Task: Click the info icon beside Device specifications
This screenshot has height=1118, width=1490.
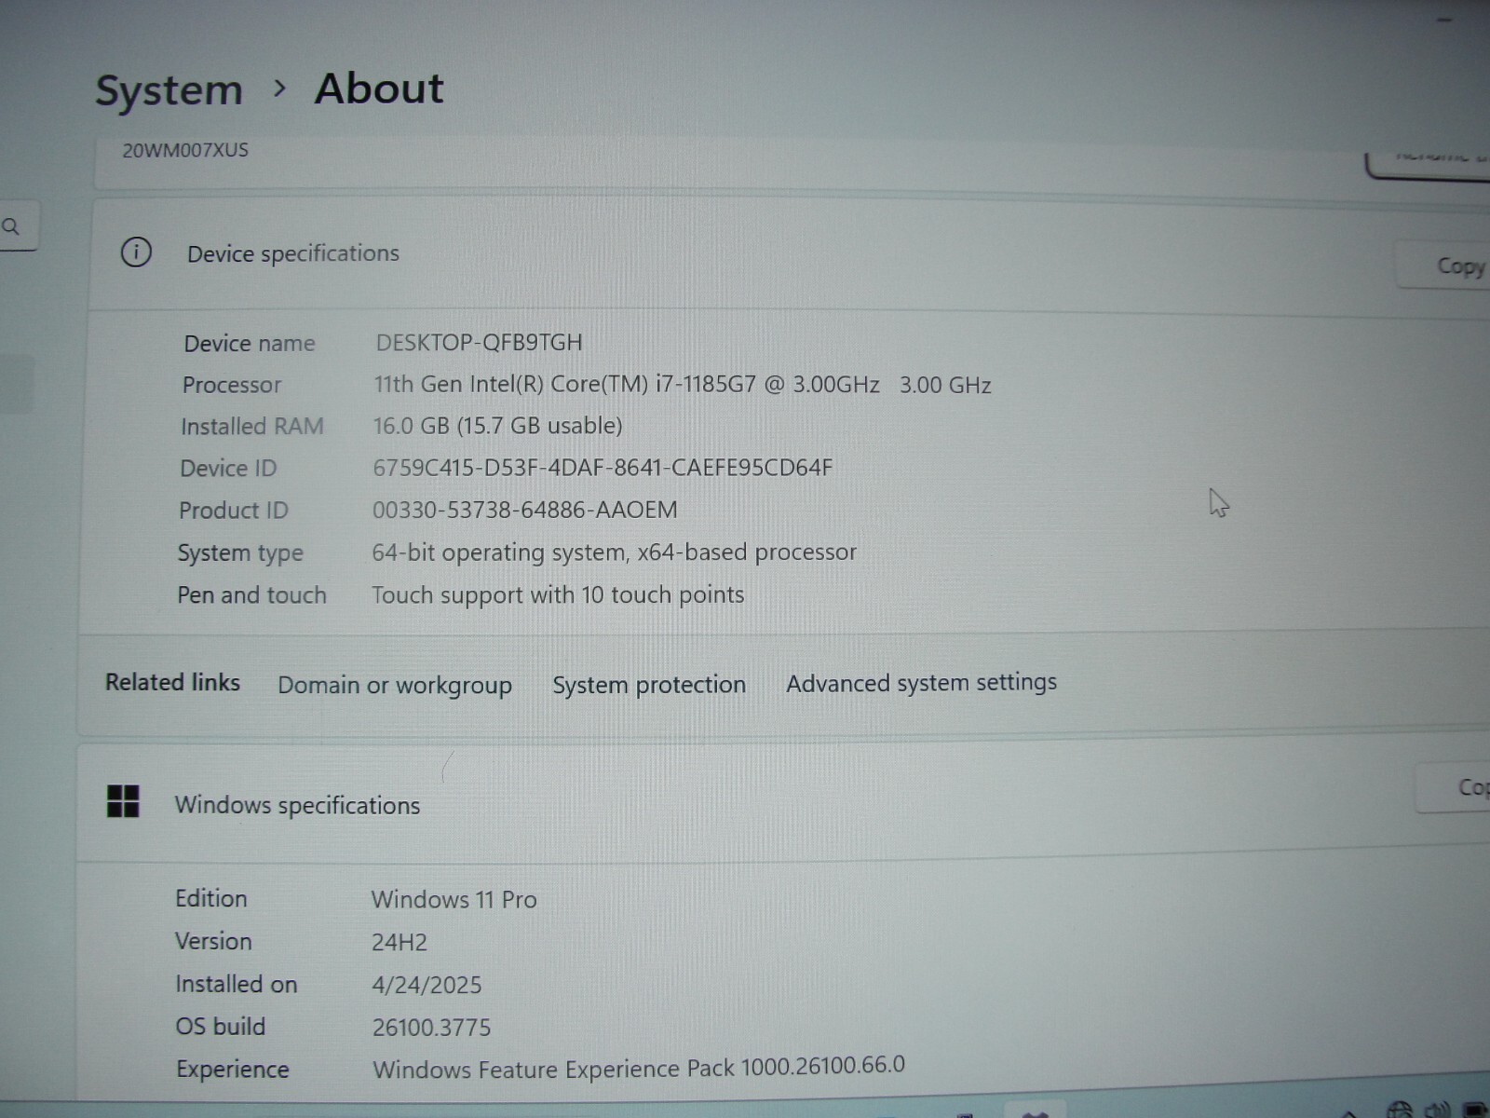Action: coord(136,252)
